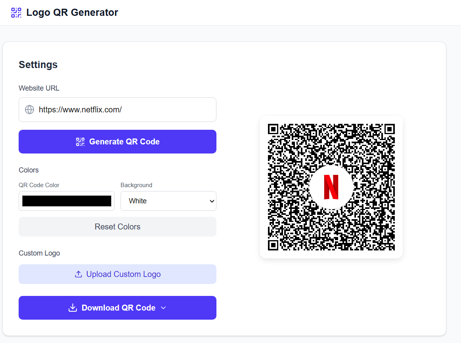461x343 pixels.
Task: Click the generated QR code image
Action: [331, 187]
